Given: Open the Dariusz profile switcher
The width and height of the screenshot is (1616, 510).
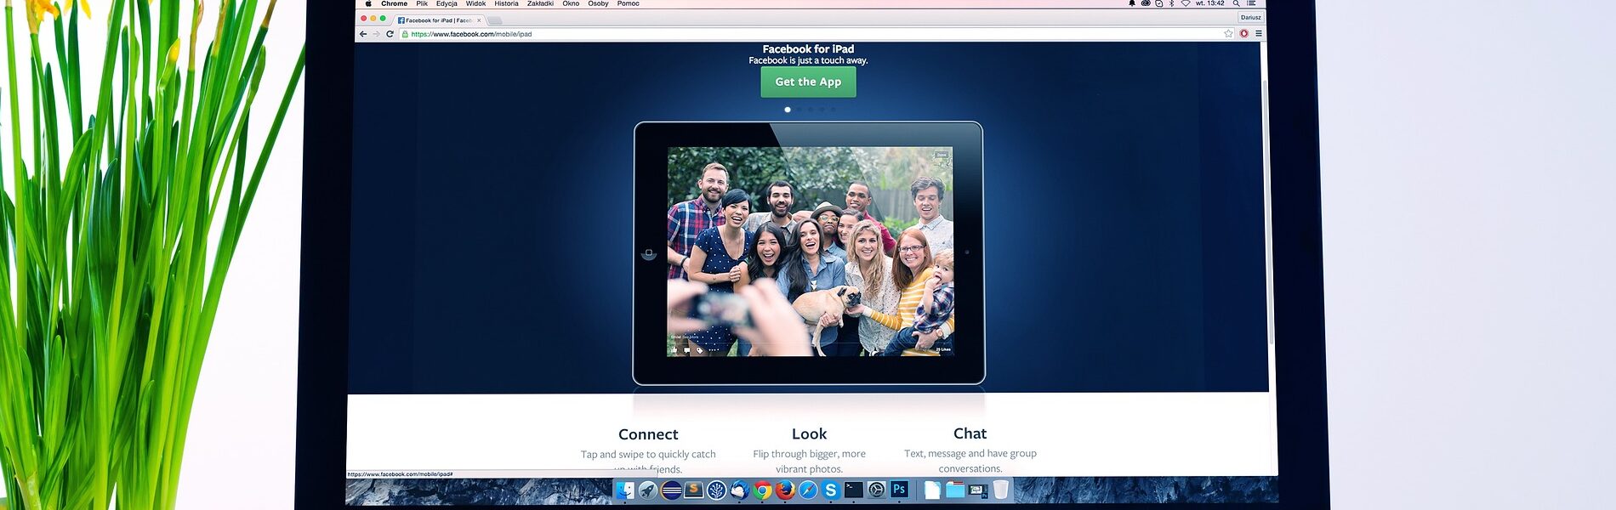Looking at the screenshot, I should pyautogui.click(x=1250, y=17).
